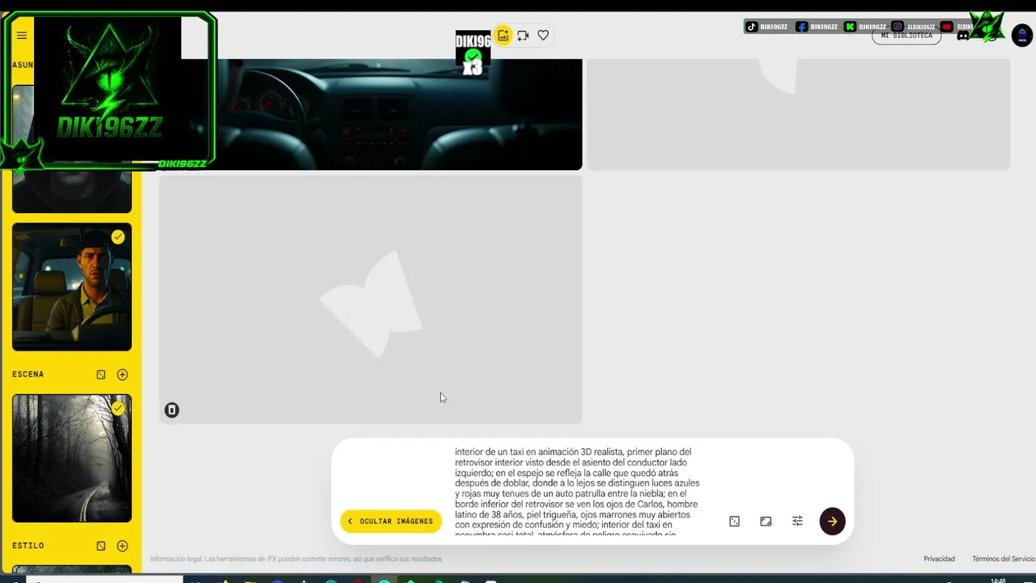Select the foggy forest road scene thumbnail

pos(72,458)
